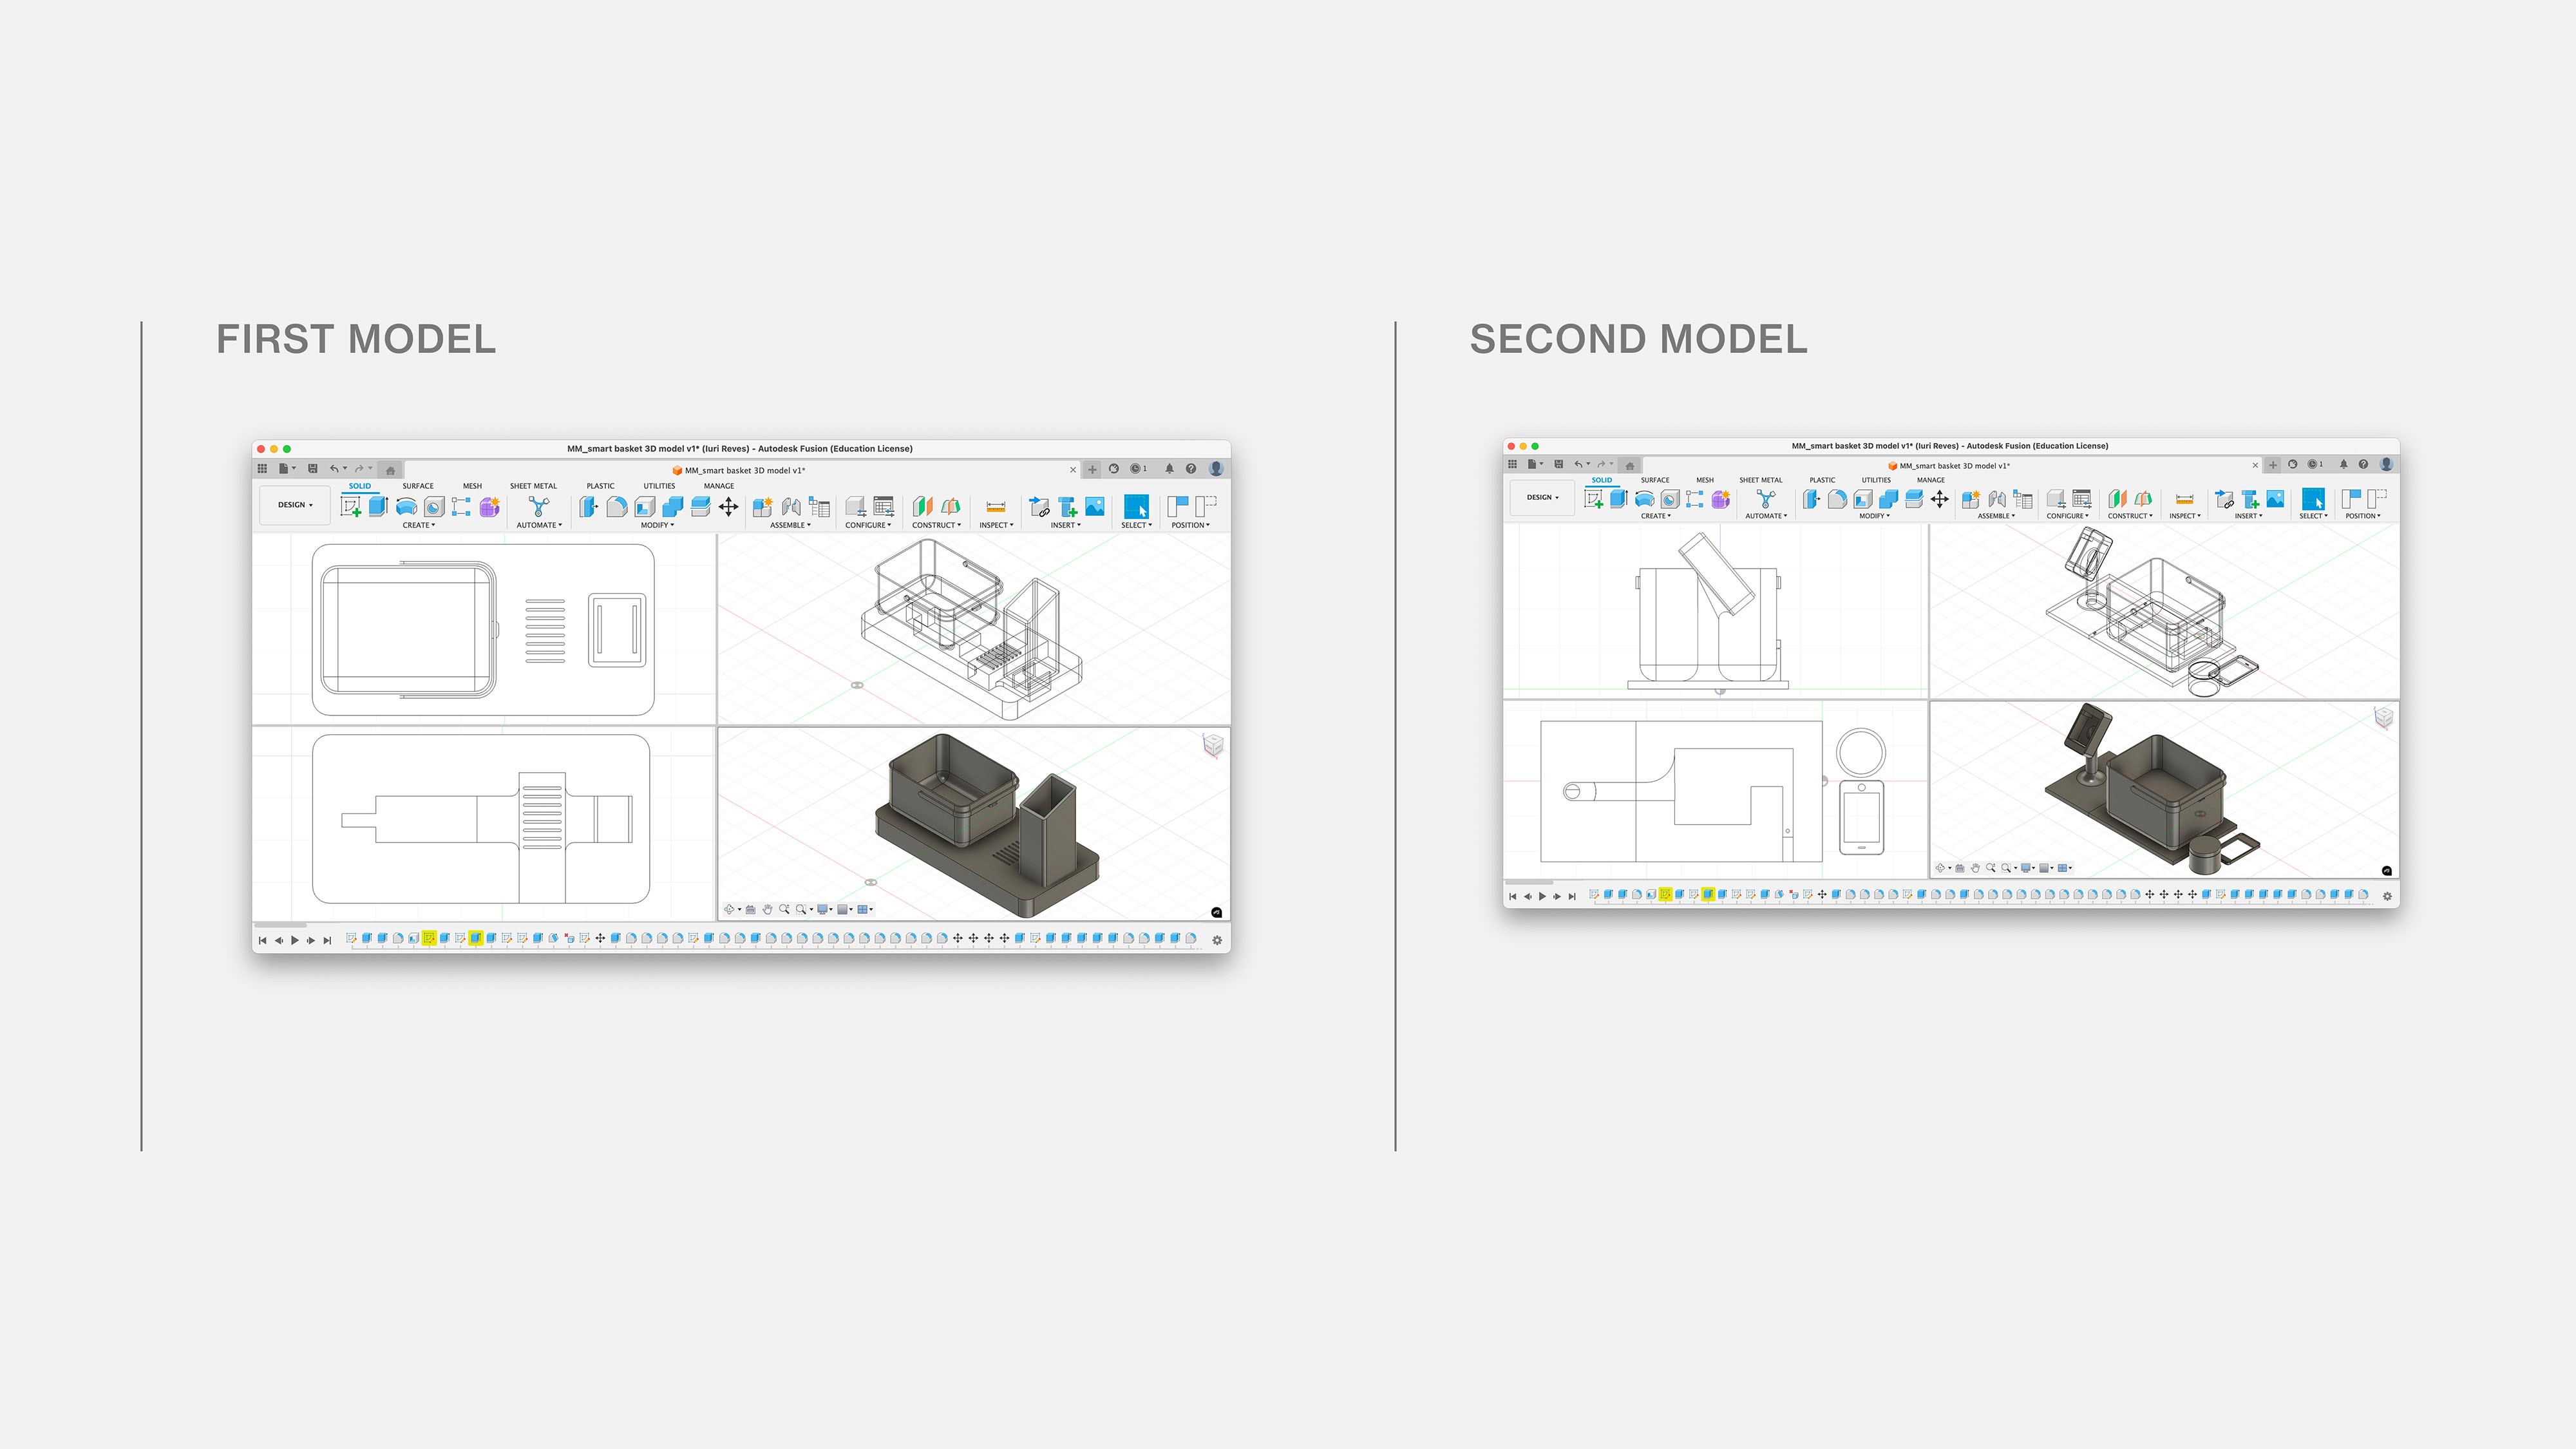Expand MODIFY menu in Second Model window

[1874, 516]
